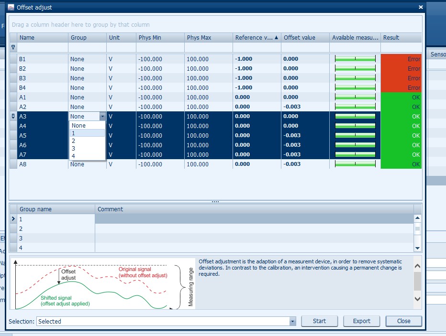This screenshot has height=336, width=446.
Task: Click the filter row funnel icon
Action: tap(13, 47)
